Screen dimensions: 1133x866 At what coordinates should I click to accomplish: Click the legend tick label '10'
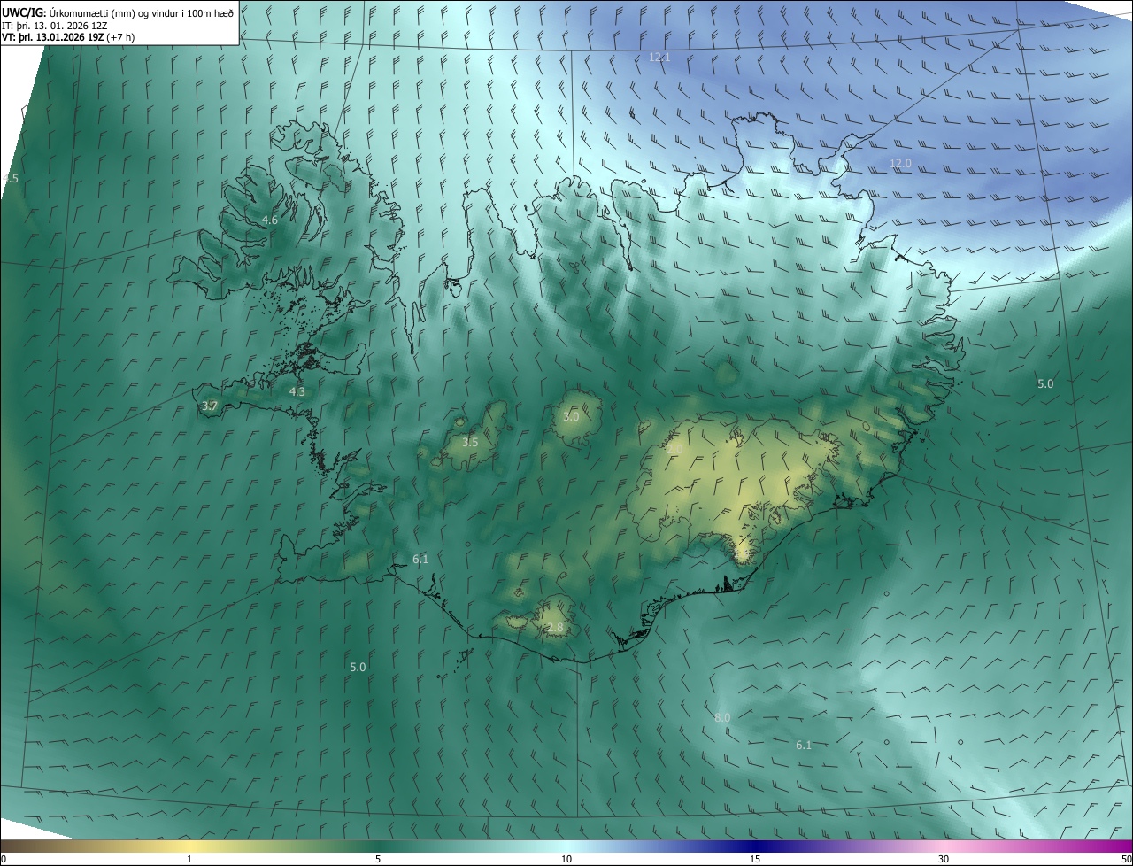coord(566,859)
